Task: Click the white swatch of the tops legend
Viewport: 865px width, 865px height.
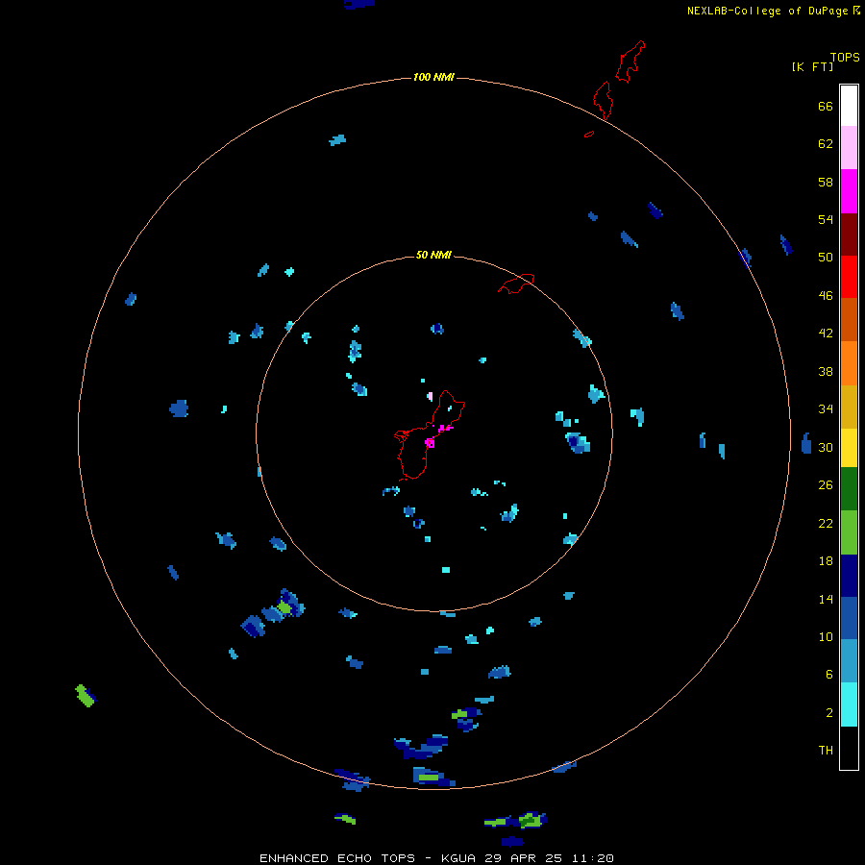Action: [x=849, y=106]
